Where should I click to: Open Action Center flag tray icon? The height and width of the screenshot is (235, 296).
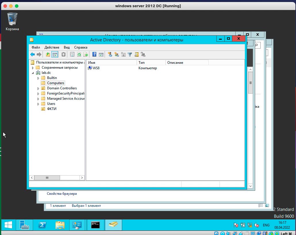236,225
